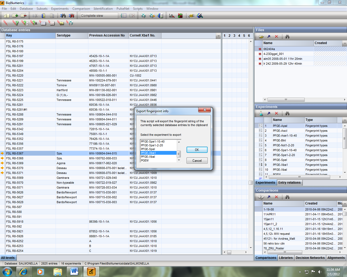Click the plug connection toolbar icon

(191, 16)
